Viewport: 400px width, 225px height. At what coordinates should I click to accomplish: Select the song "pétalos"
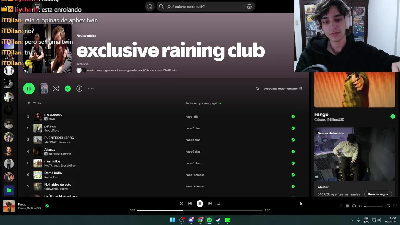point(50,126)
